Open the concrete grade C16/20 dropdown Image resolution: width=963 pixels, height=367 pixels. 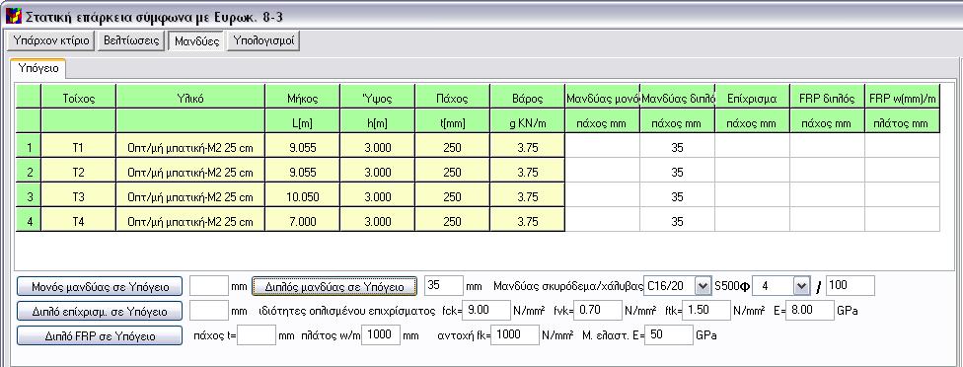[703, 286]
